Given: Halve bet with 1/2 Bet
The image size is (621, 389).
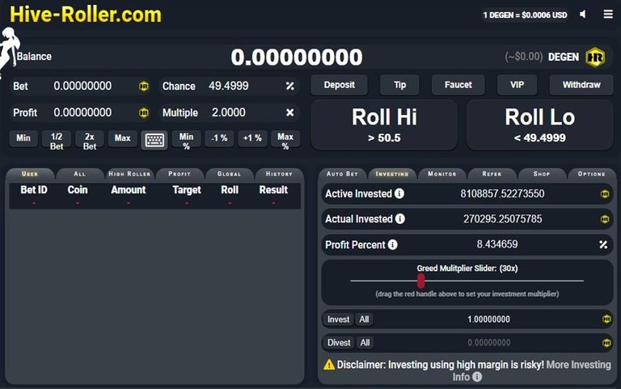Looking at the screenshot, I should tap(57, 140).
